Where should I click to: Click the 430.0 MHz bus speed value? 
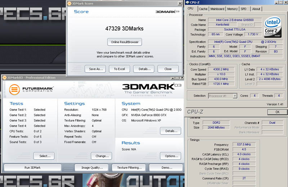click(221, 79)
